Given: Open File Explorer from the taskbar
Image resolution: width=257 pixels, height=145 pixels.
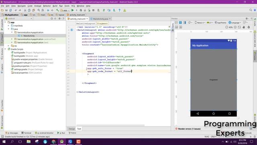Looking at the screenshot, I should [x=29, y=141].
